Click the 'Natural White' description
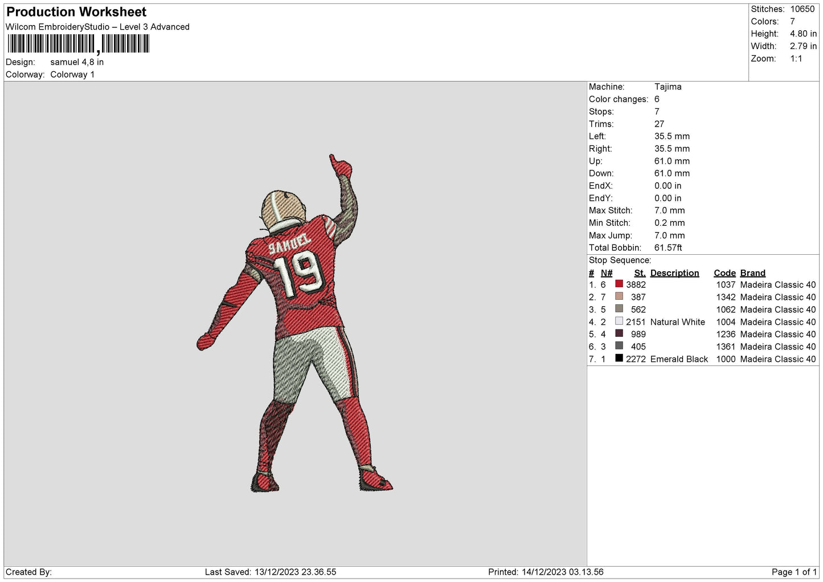Screen dimensions: 823x582 point(677,322)
